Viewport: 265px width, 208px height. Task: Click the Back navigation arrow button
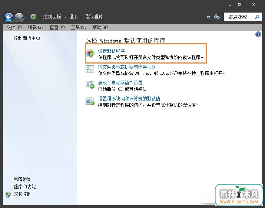pos(9,17)
